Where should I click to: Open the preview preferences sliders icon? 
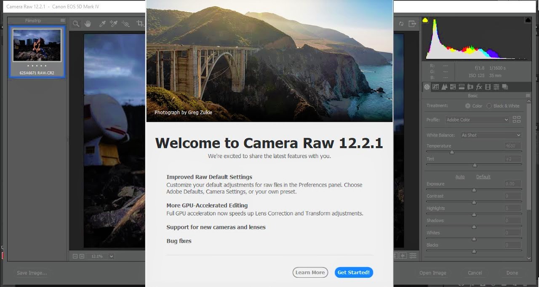413,256
